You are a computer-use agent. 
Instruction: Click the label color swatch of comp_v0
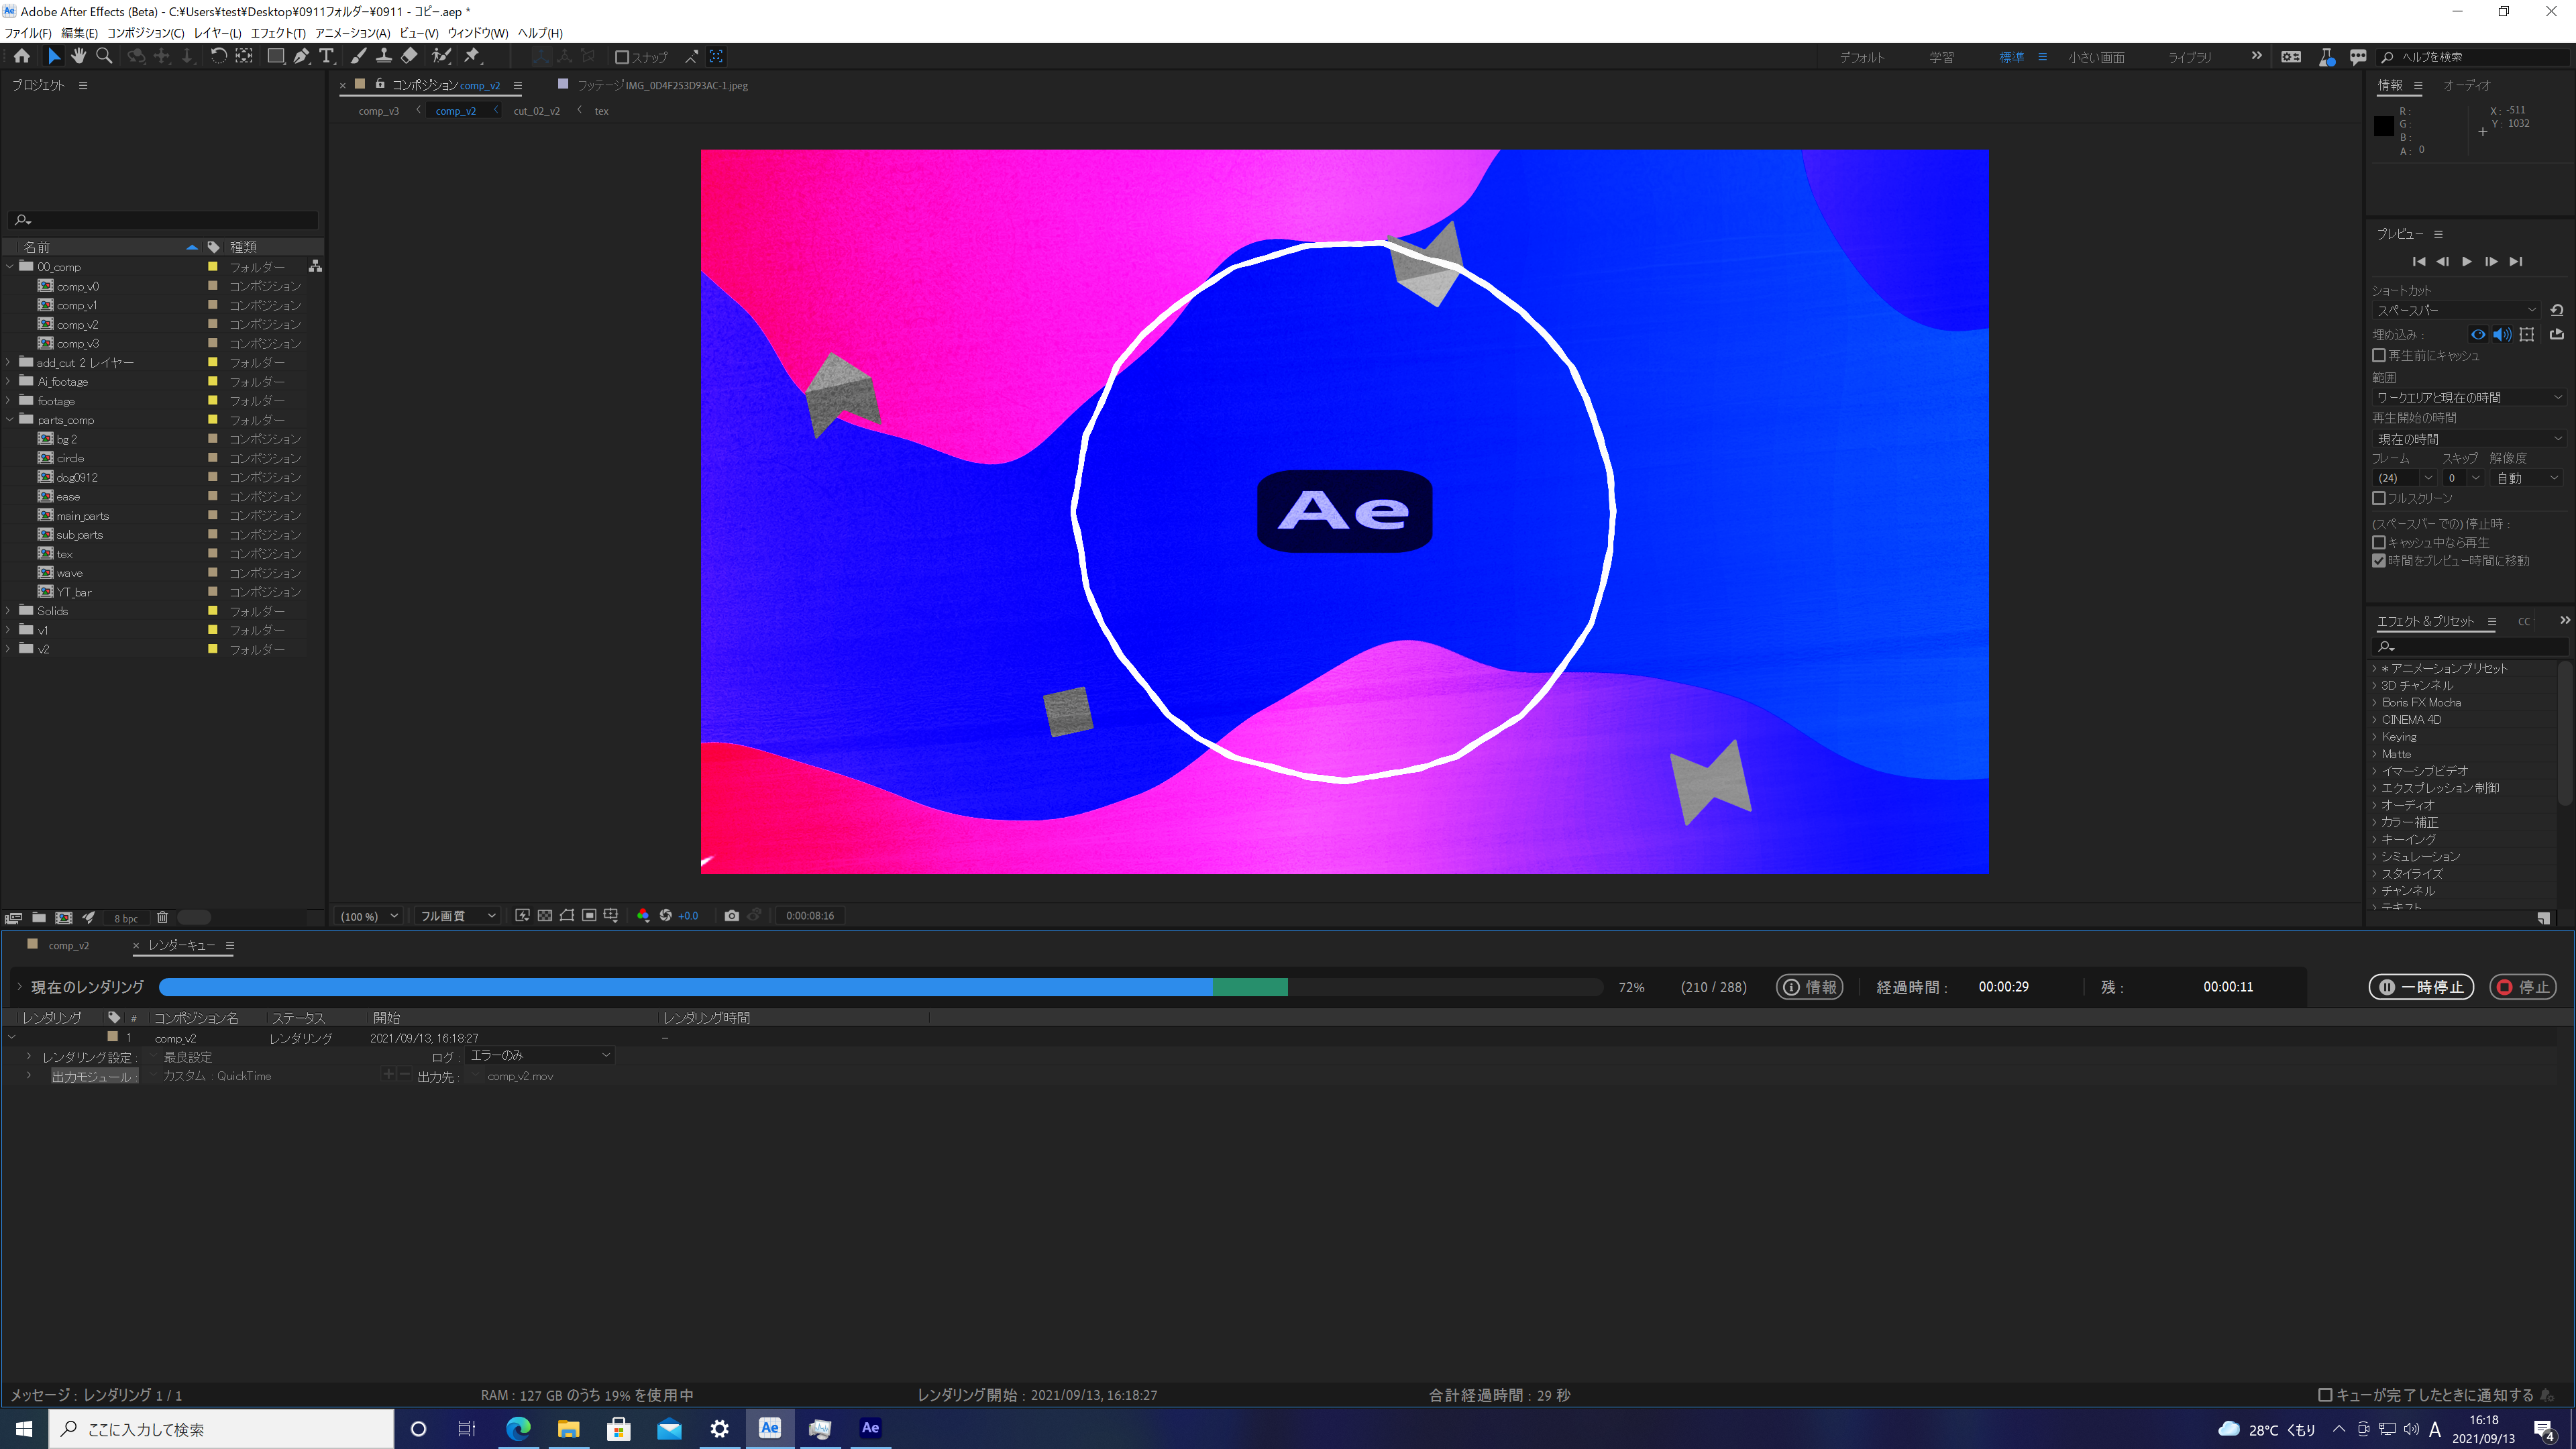(x=212, y=286)
